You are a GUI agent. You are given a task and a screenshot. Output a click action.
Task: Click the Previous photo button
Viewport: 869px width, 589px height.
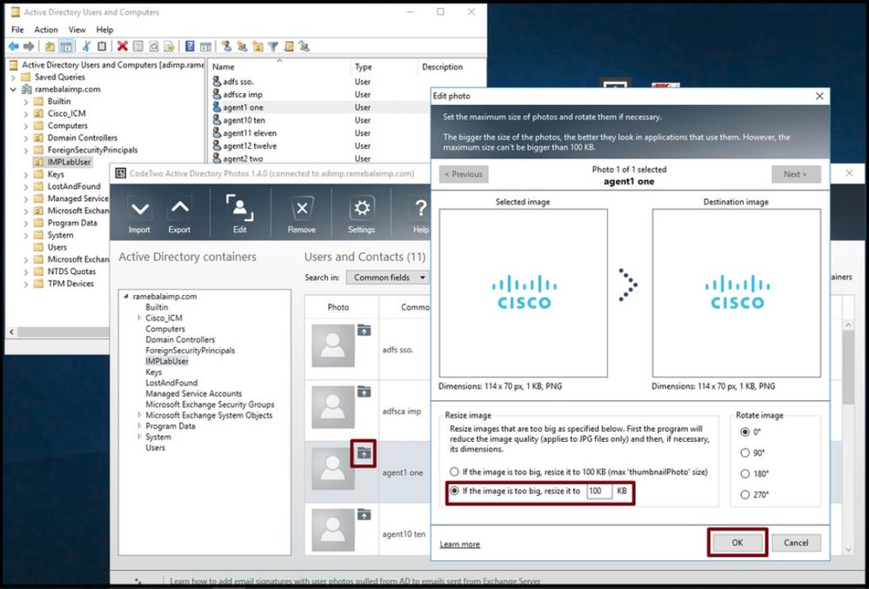click(465, 174)
